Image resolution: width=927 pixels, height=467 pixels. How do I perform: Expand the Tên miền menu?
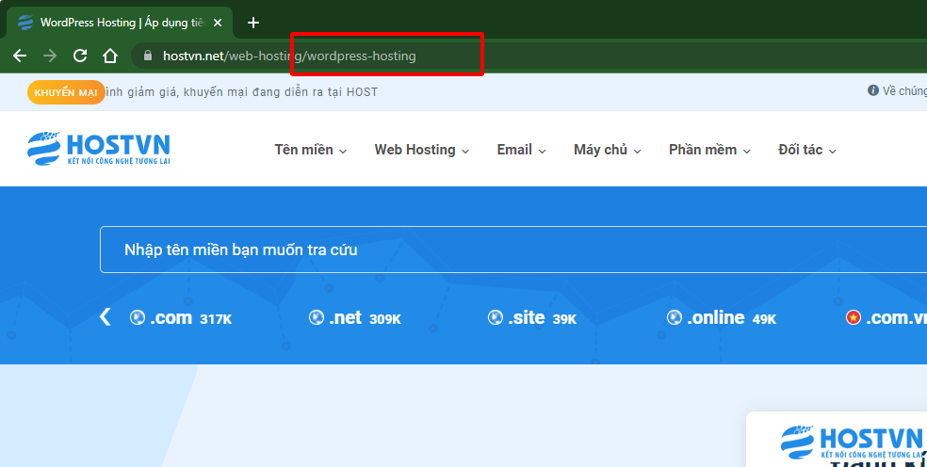(310, 150)
